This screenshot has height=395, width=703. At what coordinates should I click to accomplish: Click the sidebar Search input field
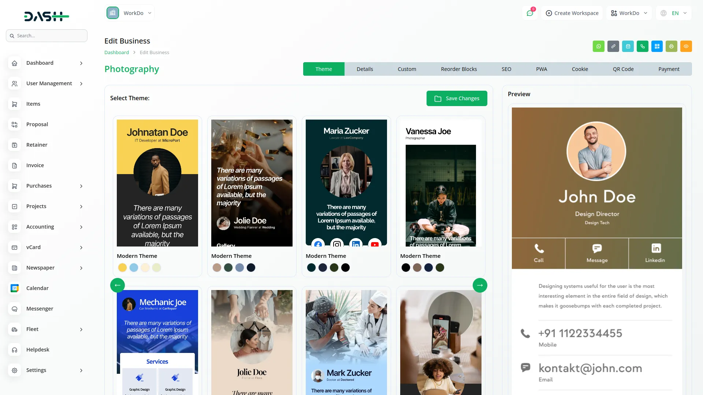tap(47, 36)
